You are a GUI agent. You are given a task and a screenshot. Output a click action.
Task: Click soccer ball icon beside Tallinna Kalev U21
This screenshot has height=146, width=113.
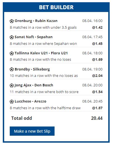tap(12, 53)
